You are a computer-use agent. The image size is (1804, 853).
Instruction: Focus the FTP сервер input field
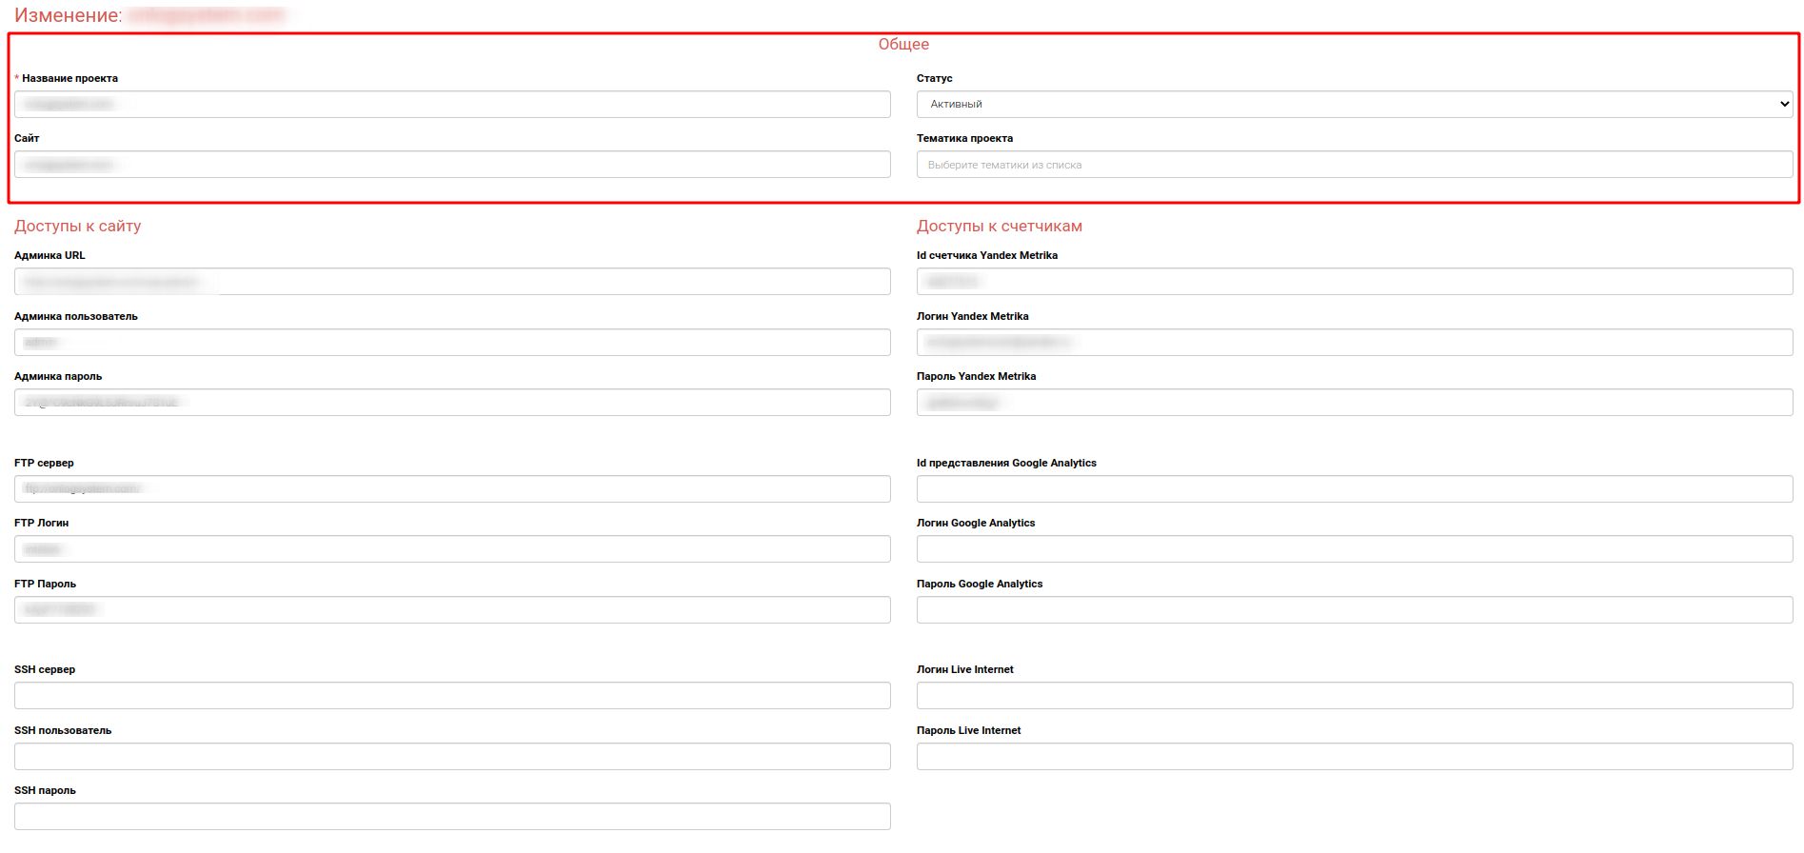point(452,489)
